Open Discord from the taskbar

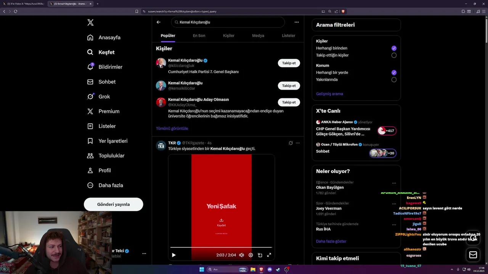point(270,270)
